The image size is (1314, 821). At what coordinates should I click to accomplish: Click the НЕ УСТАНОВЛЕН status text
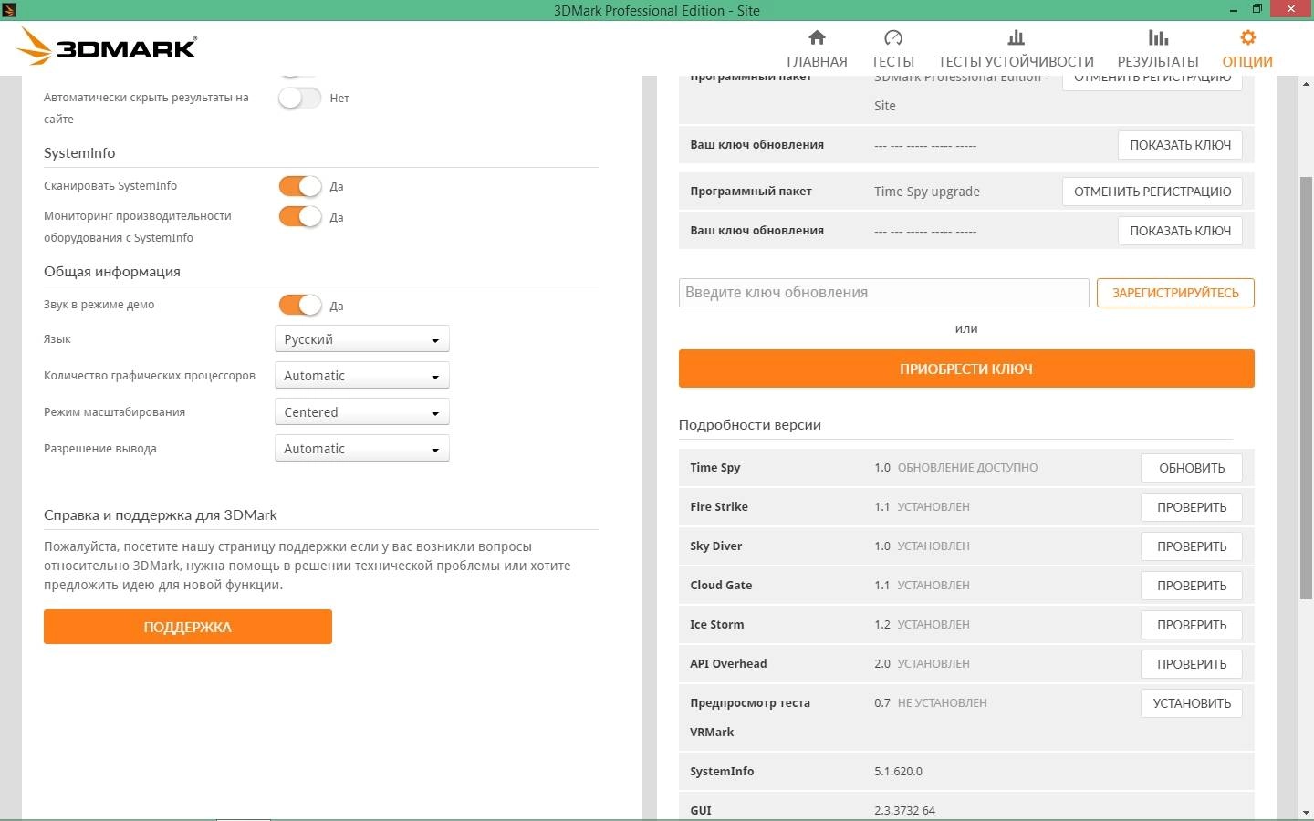tap(942, 703)
